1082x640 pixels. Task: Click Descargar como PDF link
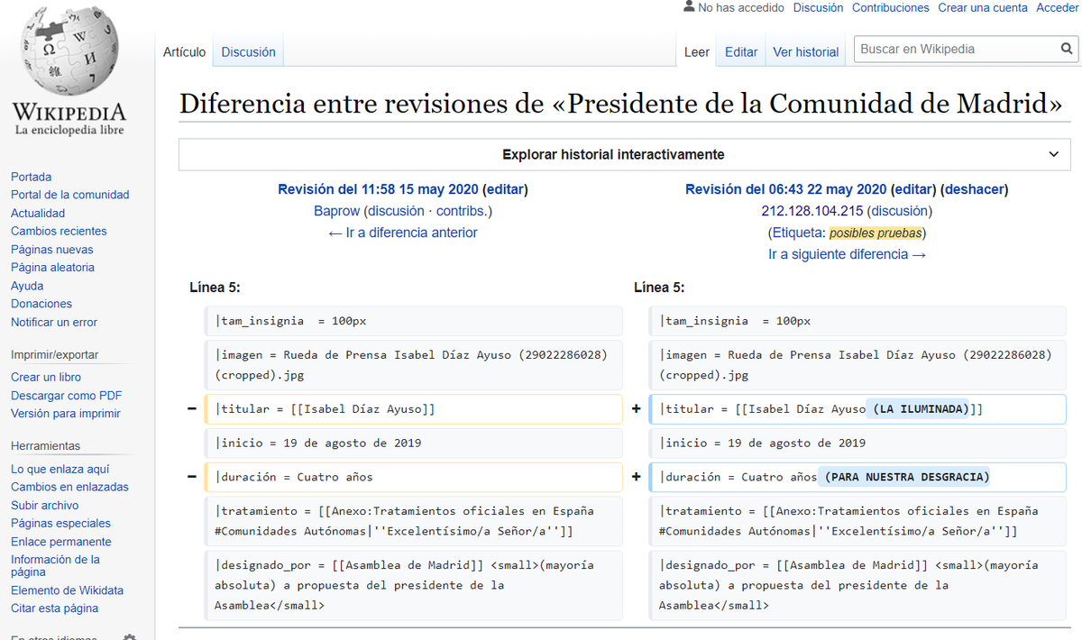point(67,396)
